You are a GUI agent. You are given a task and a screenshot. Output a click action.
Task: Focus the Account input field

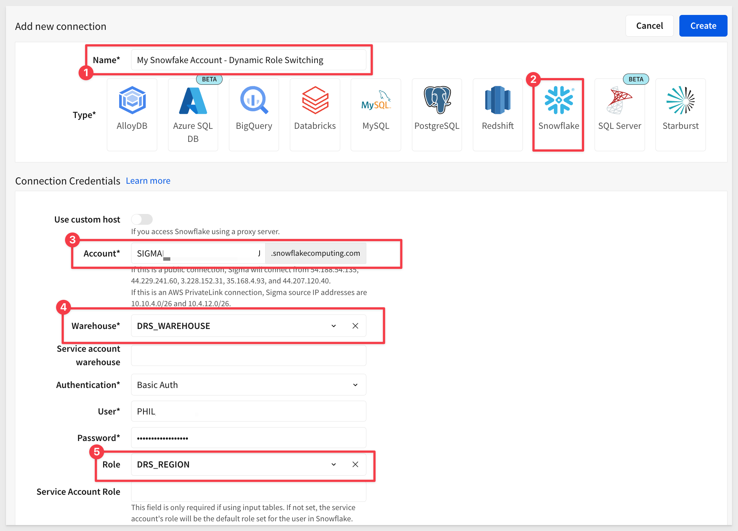(198, 253)
